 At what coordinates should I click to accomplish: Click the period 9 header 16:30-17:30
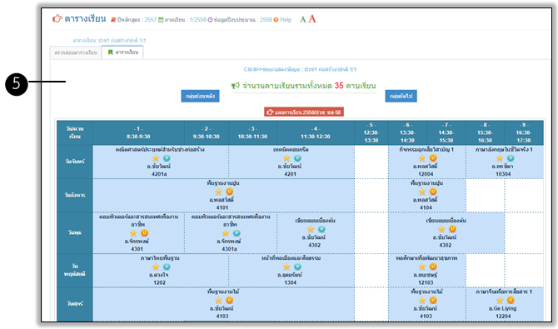[524, 132]
